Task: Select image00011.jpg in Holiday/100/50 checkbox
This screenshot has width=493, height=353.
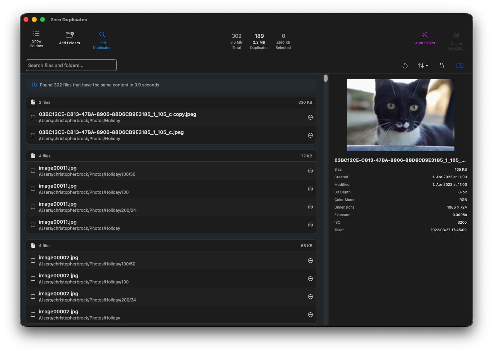Action: 33,171
